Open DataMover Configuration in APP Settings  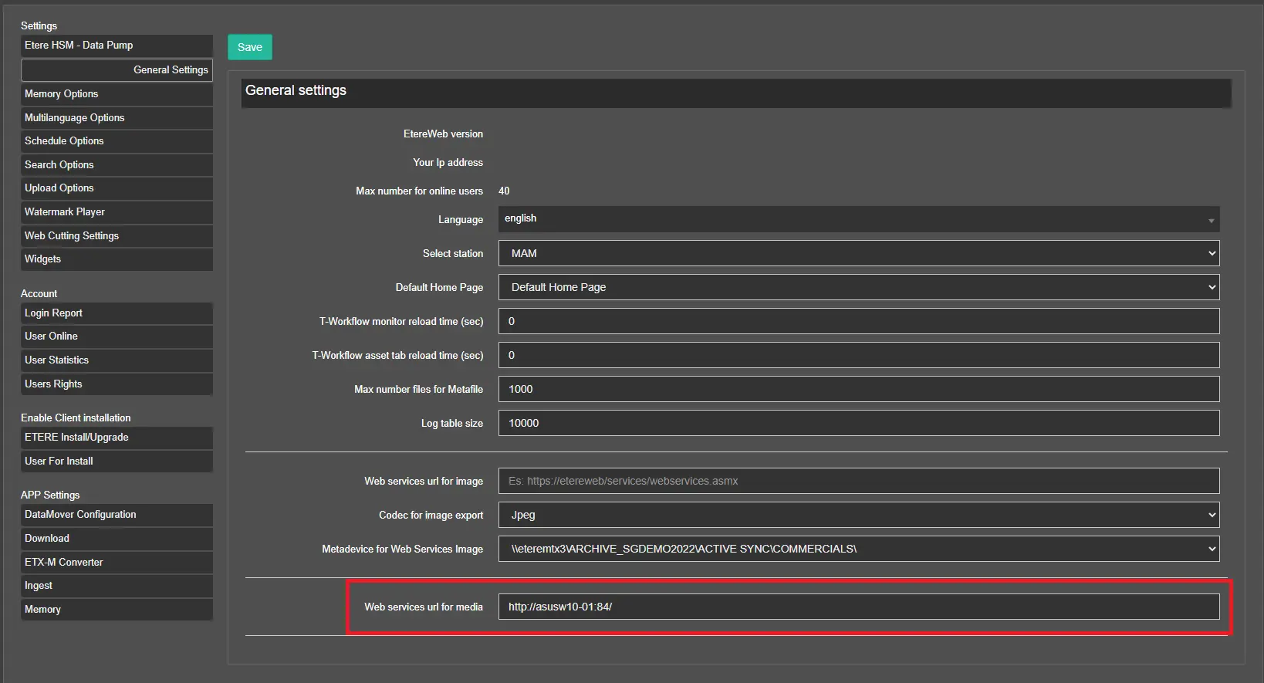point(117,515)
